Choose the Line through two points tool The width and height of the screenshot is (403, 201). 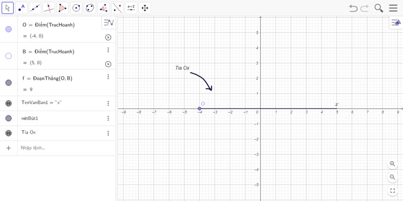[35, 8]
